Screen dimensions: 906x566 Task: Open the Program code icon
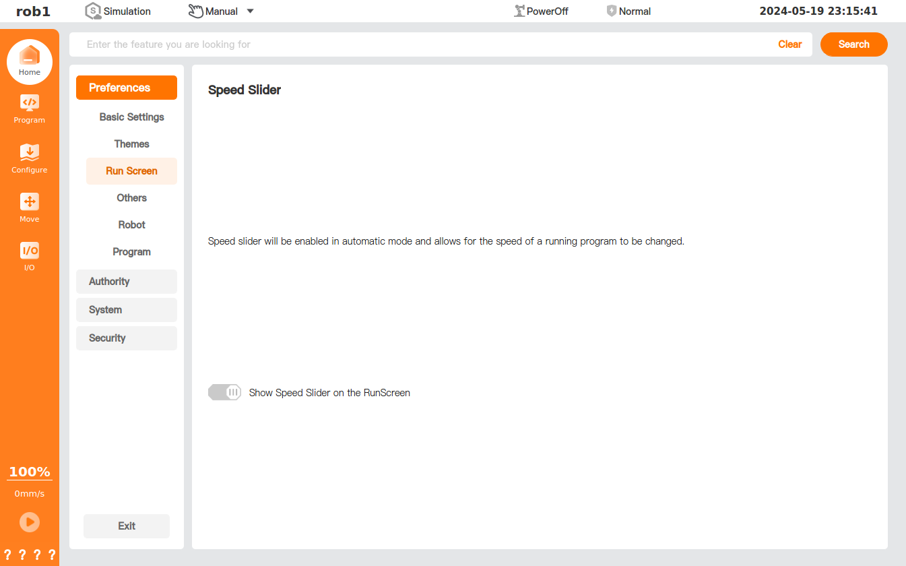[29, 103]
